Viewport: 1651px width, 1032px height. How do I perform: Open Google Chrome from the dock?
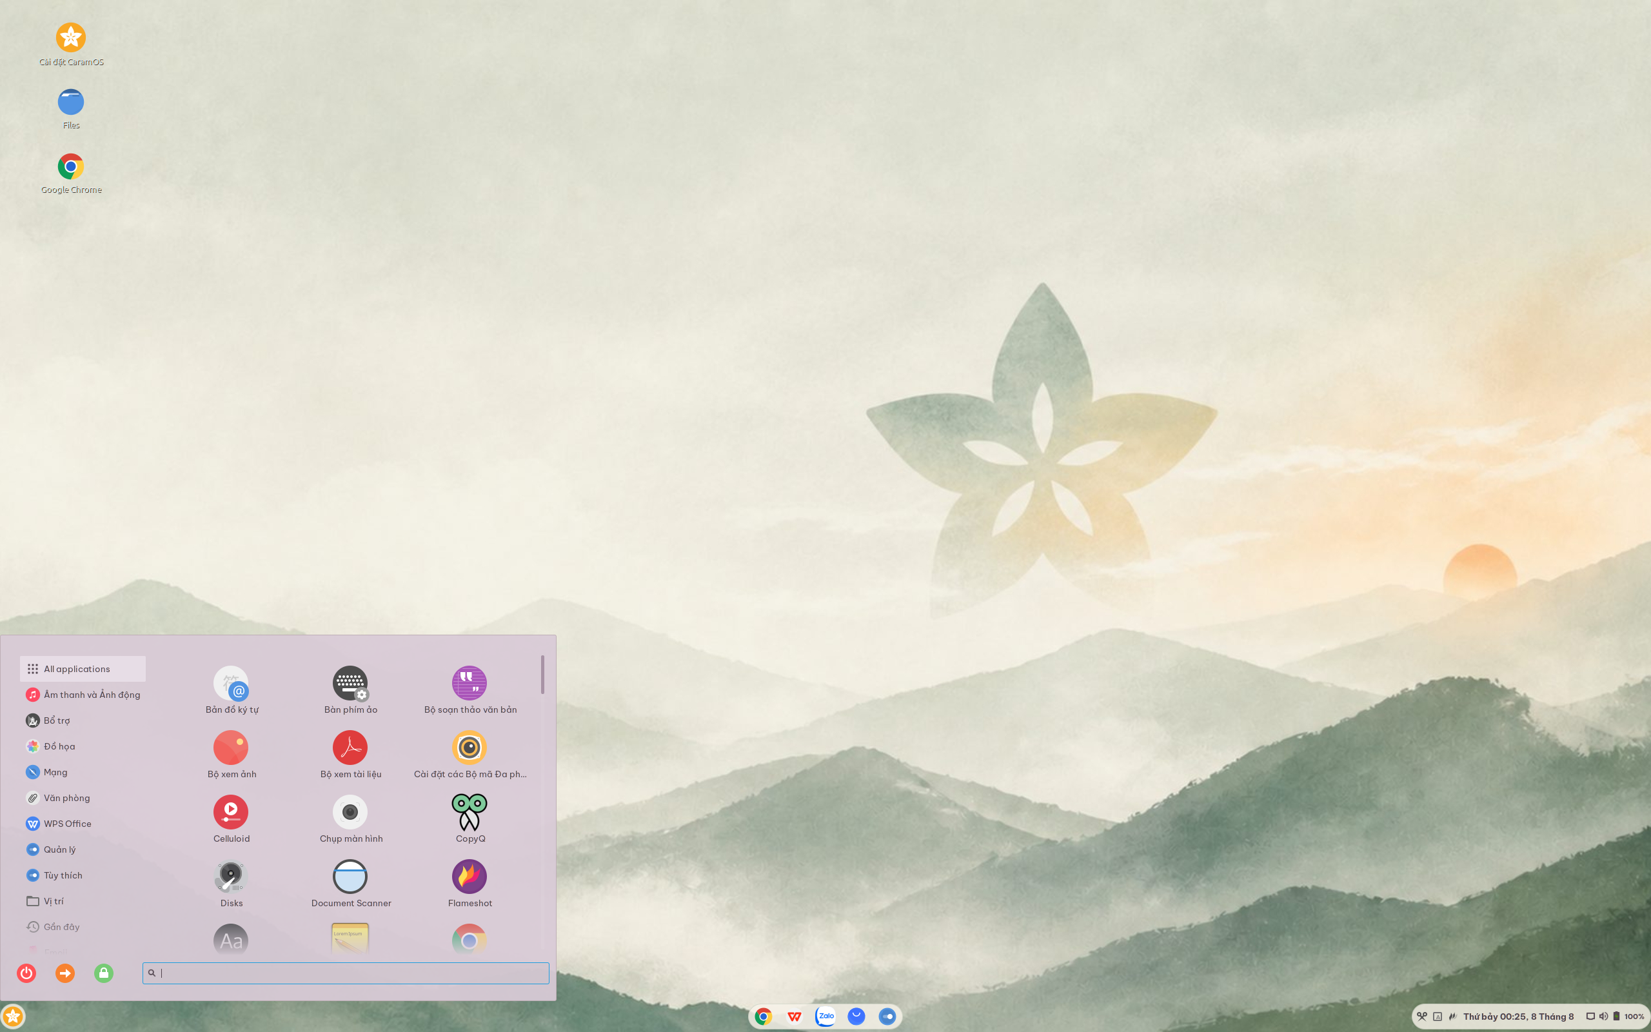(x=764, y=1017)
